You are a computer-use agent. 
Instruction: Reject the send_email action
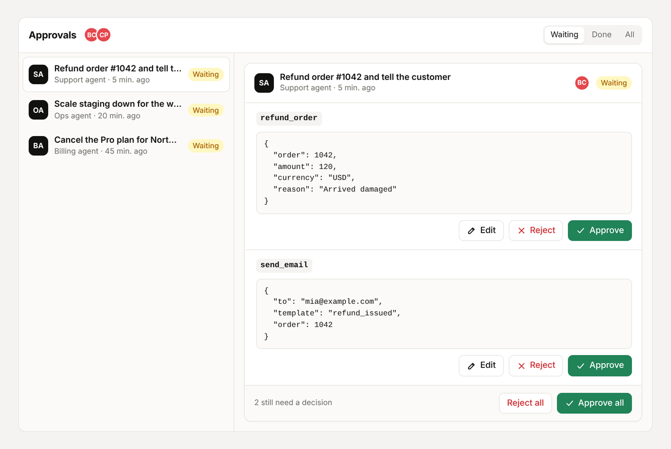click(536, 365)
